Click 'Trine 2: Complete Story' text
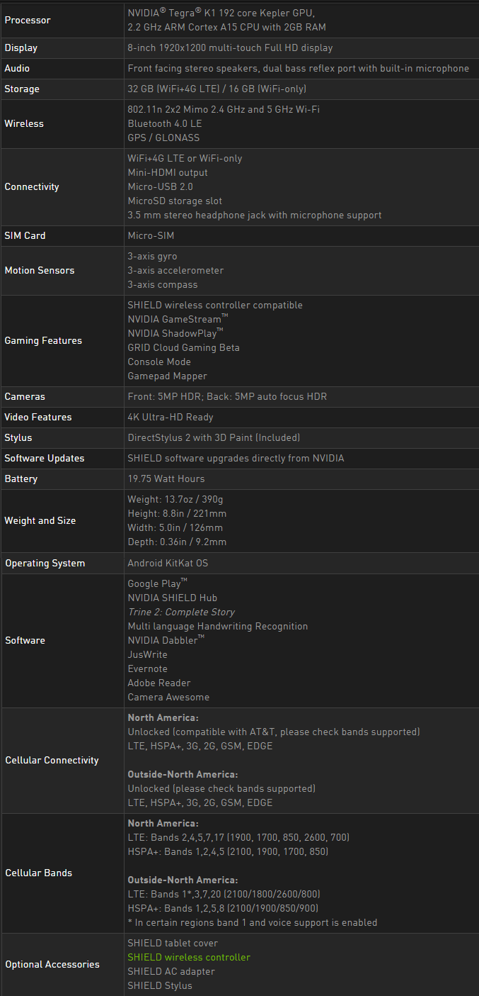The width and height of the screenshot is (479, 996). (x=181, y=612)
